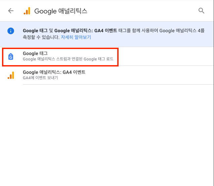Image resolution: width=214 pixels, height=186 pixels.
Task: Click description Google 애널리틱스 스트림과 연결된 Google 태그 로드
Action: 68,59
